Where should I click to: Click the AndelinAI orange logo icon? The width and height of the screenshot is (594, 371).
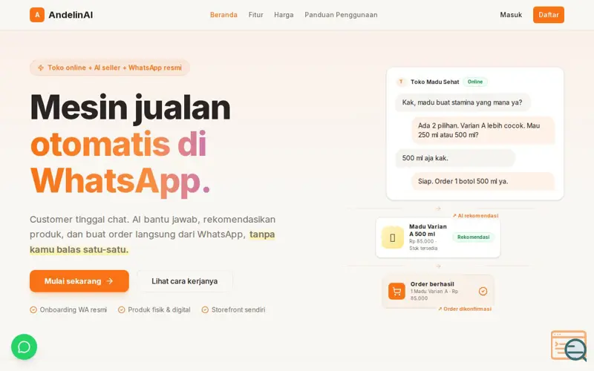(37, 15)
